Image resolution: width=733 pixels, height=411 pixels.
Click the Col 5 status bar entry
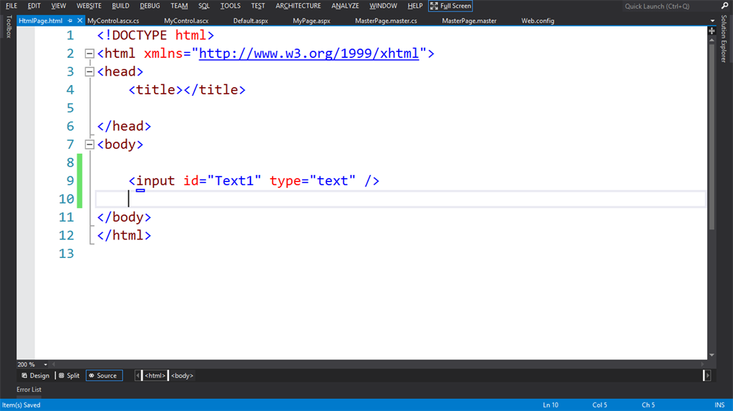[x=599, y=405]
